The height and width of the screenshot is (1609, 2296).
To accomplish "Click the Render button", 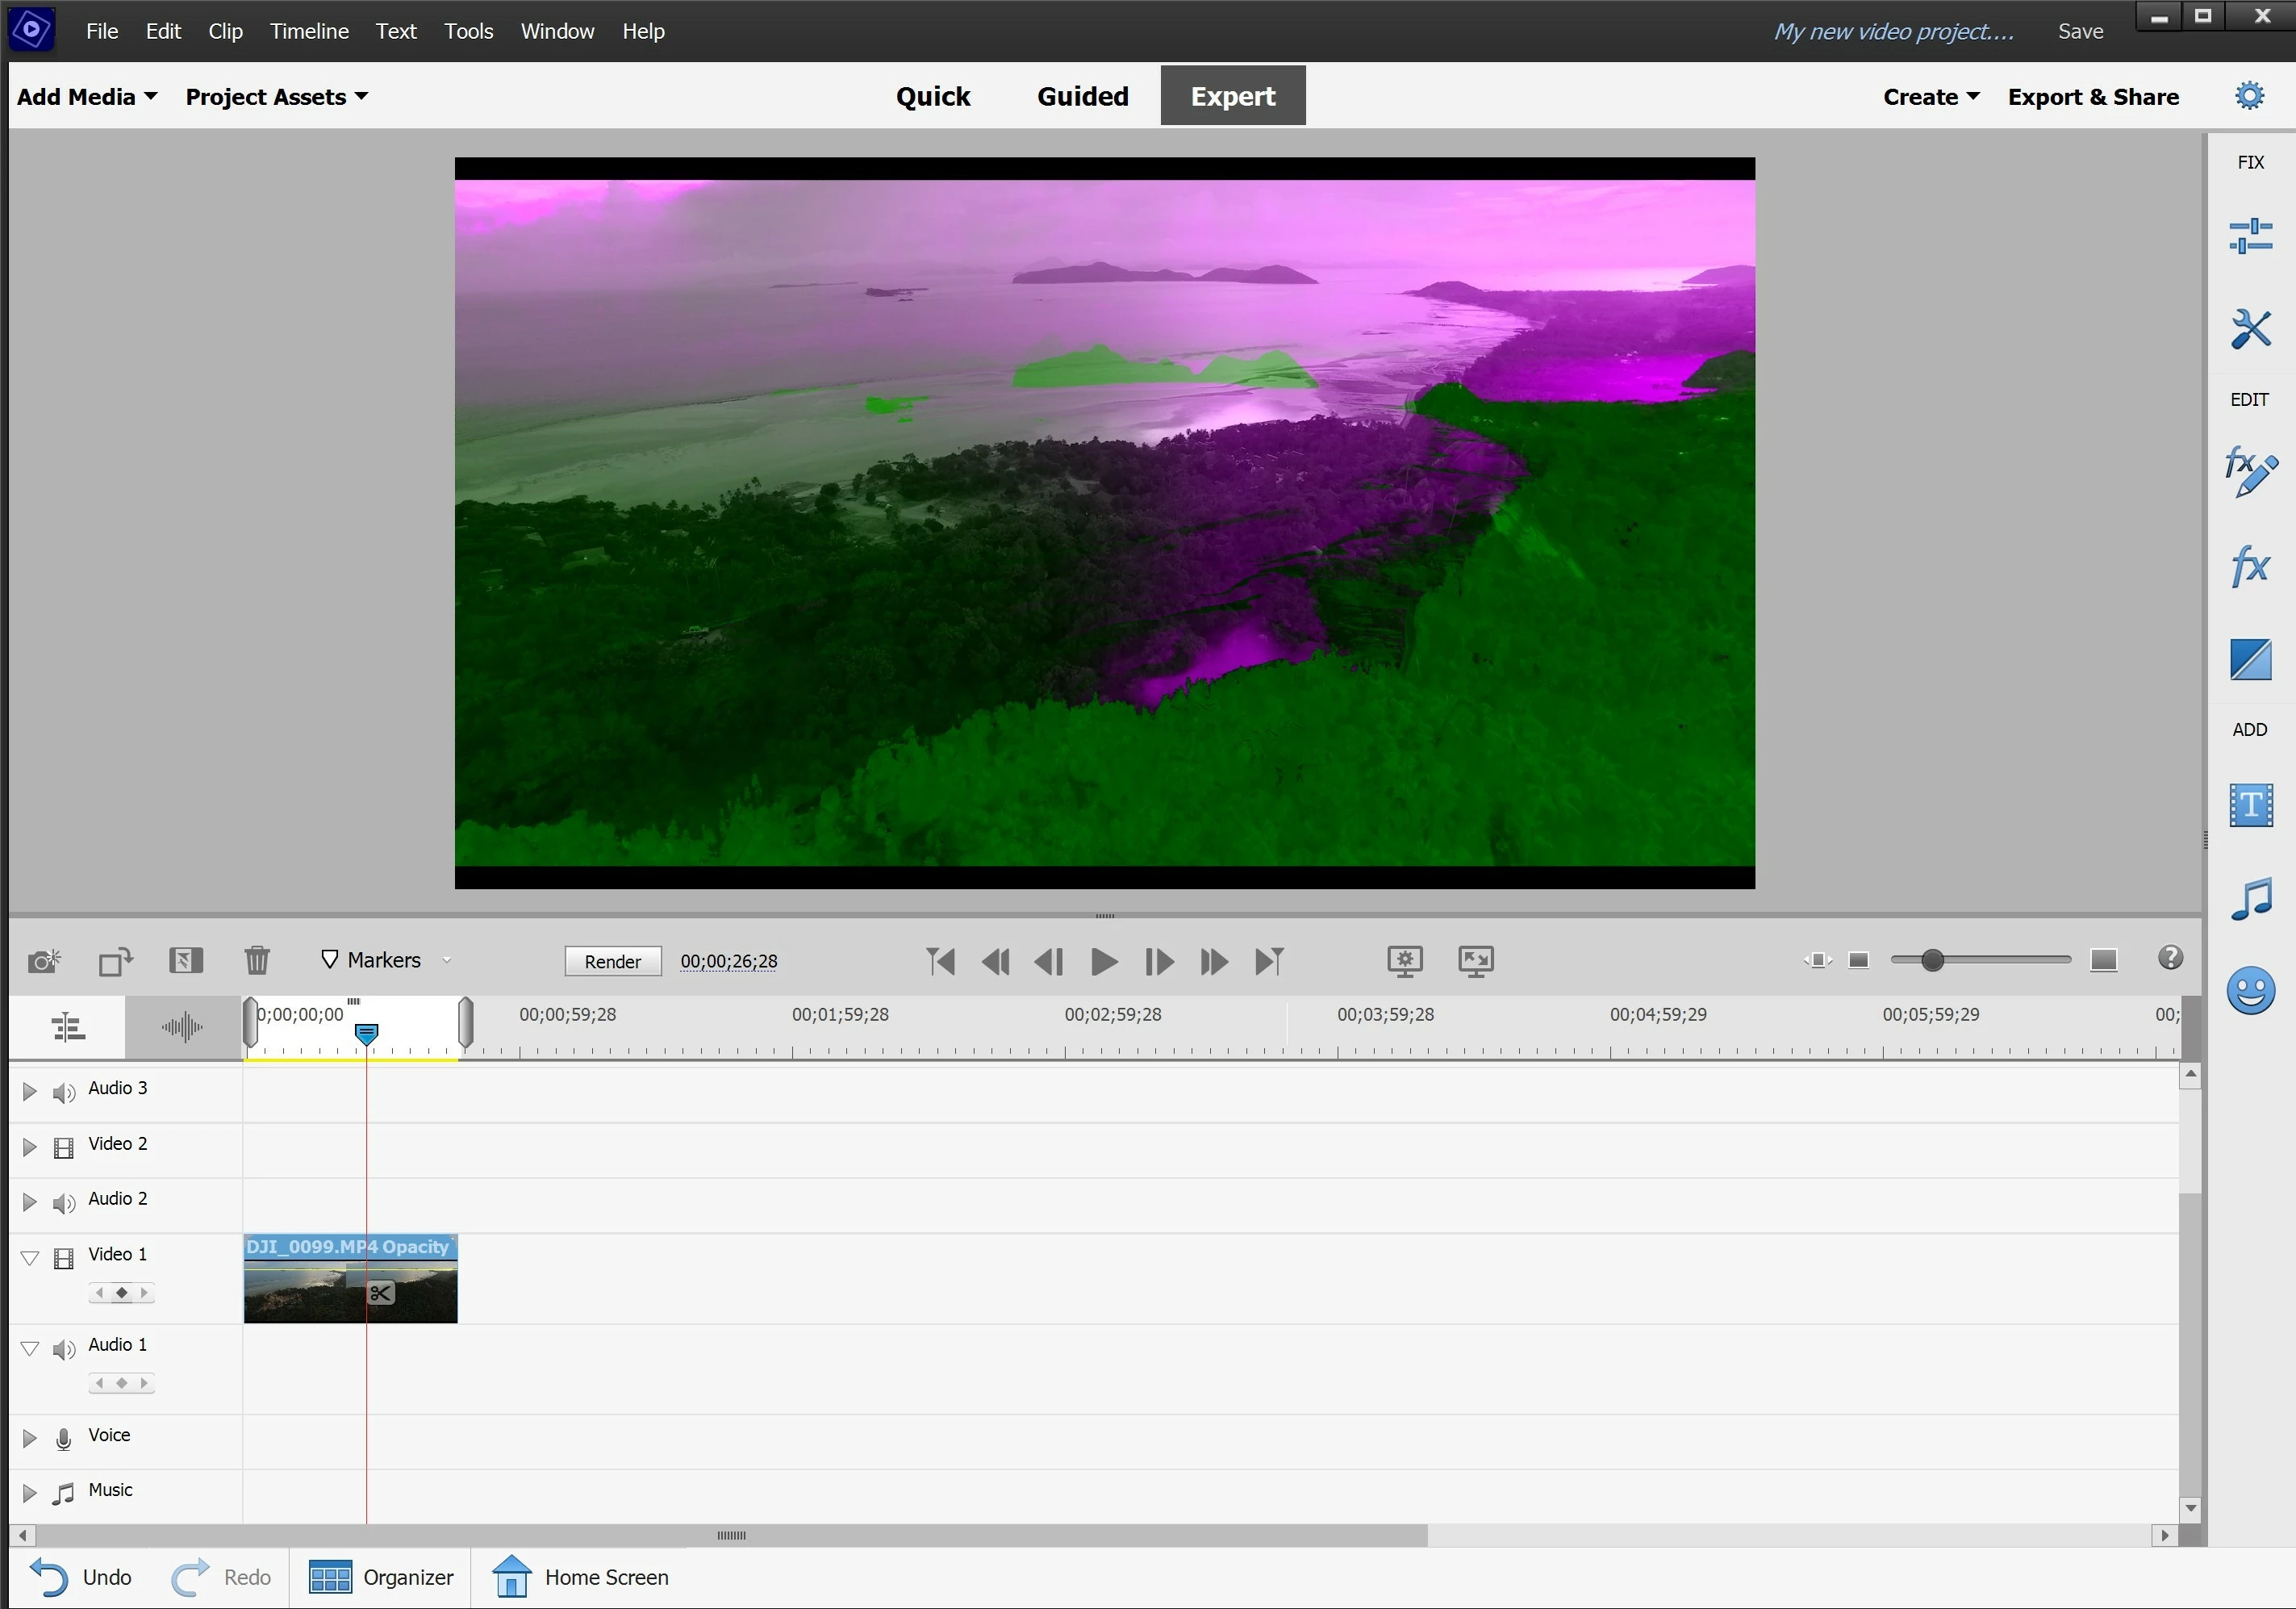I will (x=612, y=961).
